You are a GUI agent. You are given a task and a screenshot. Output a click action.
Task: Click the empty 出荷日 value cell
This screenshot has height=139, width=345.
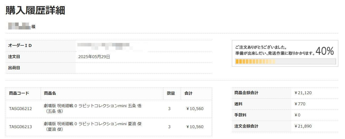pyautogui.click(x=144, y=68)
